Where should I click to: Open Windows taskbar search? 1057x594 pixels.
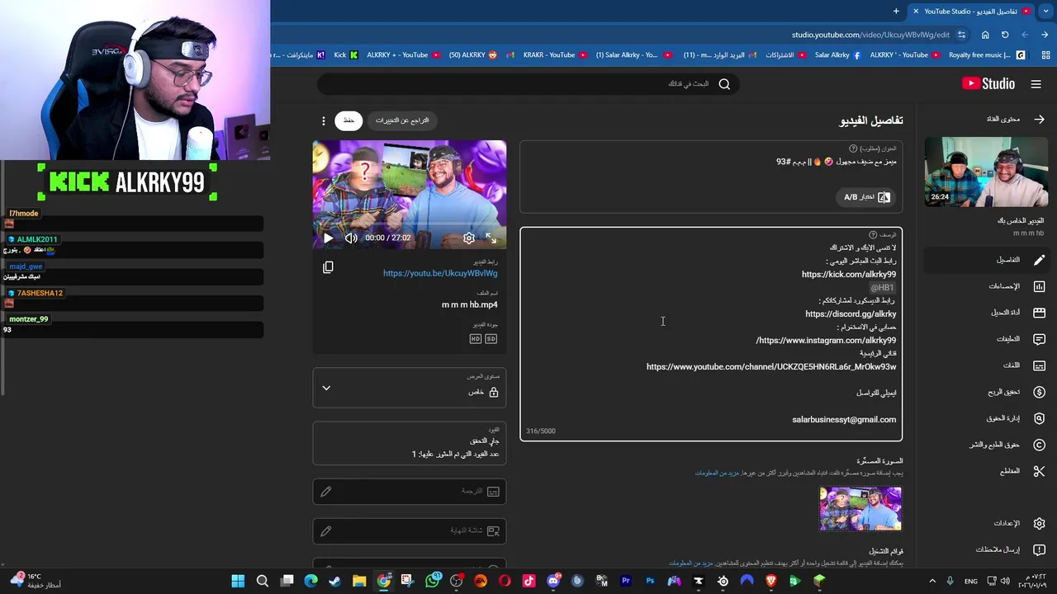coord(263,581)
